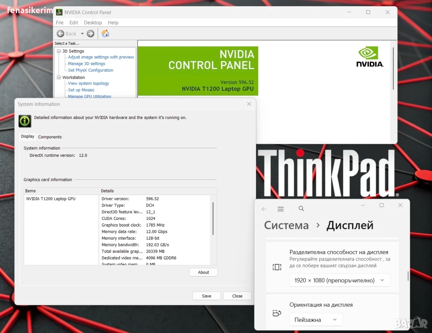Open the Back history dropdown arrow
432x333 pixels.
(82, 34)
